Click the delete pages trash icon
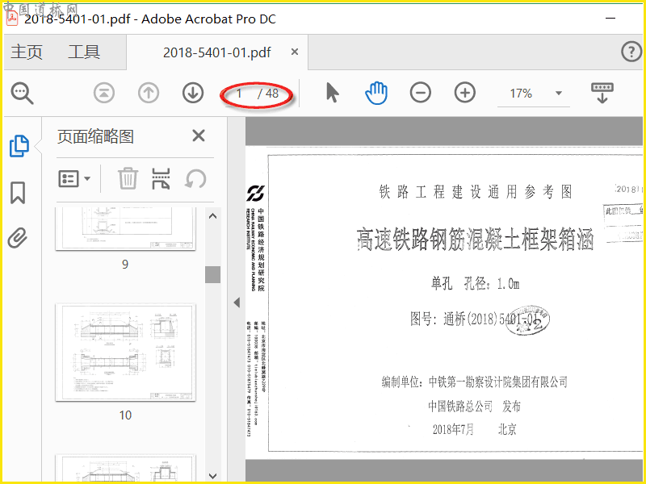Screen dimensions: 646x484 128,178
